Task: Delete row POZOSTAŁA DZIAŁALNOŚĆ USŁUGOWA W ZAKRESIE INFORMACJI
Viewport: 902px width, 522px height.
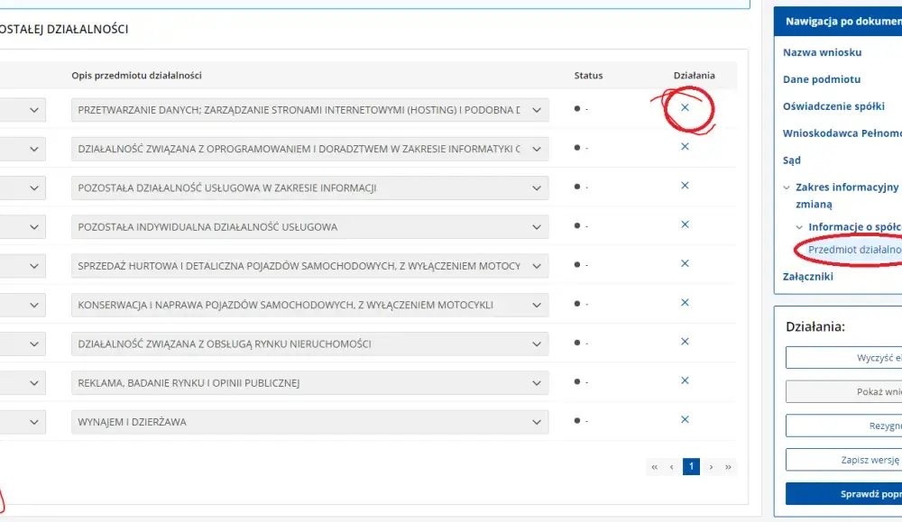Action: click(685, 186)
